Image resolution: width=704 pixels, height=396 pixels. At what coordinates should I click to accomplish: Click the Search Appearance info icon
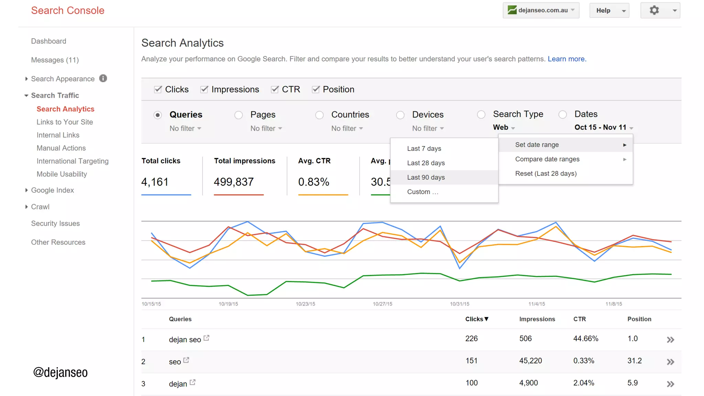click(x=103, y=78)
